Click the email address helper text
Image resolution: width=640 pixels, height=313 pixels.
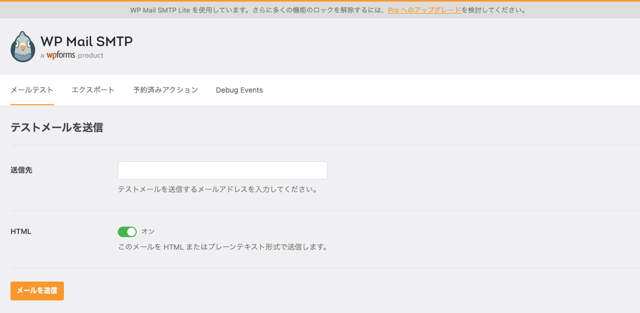[217, 189]
